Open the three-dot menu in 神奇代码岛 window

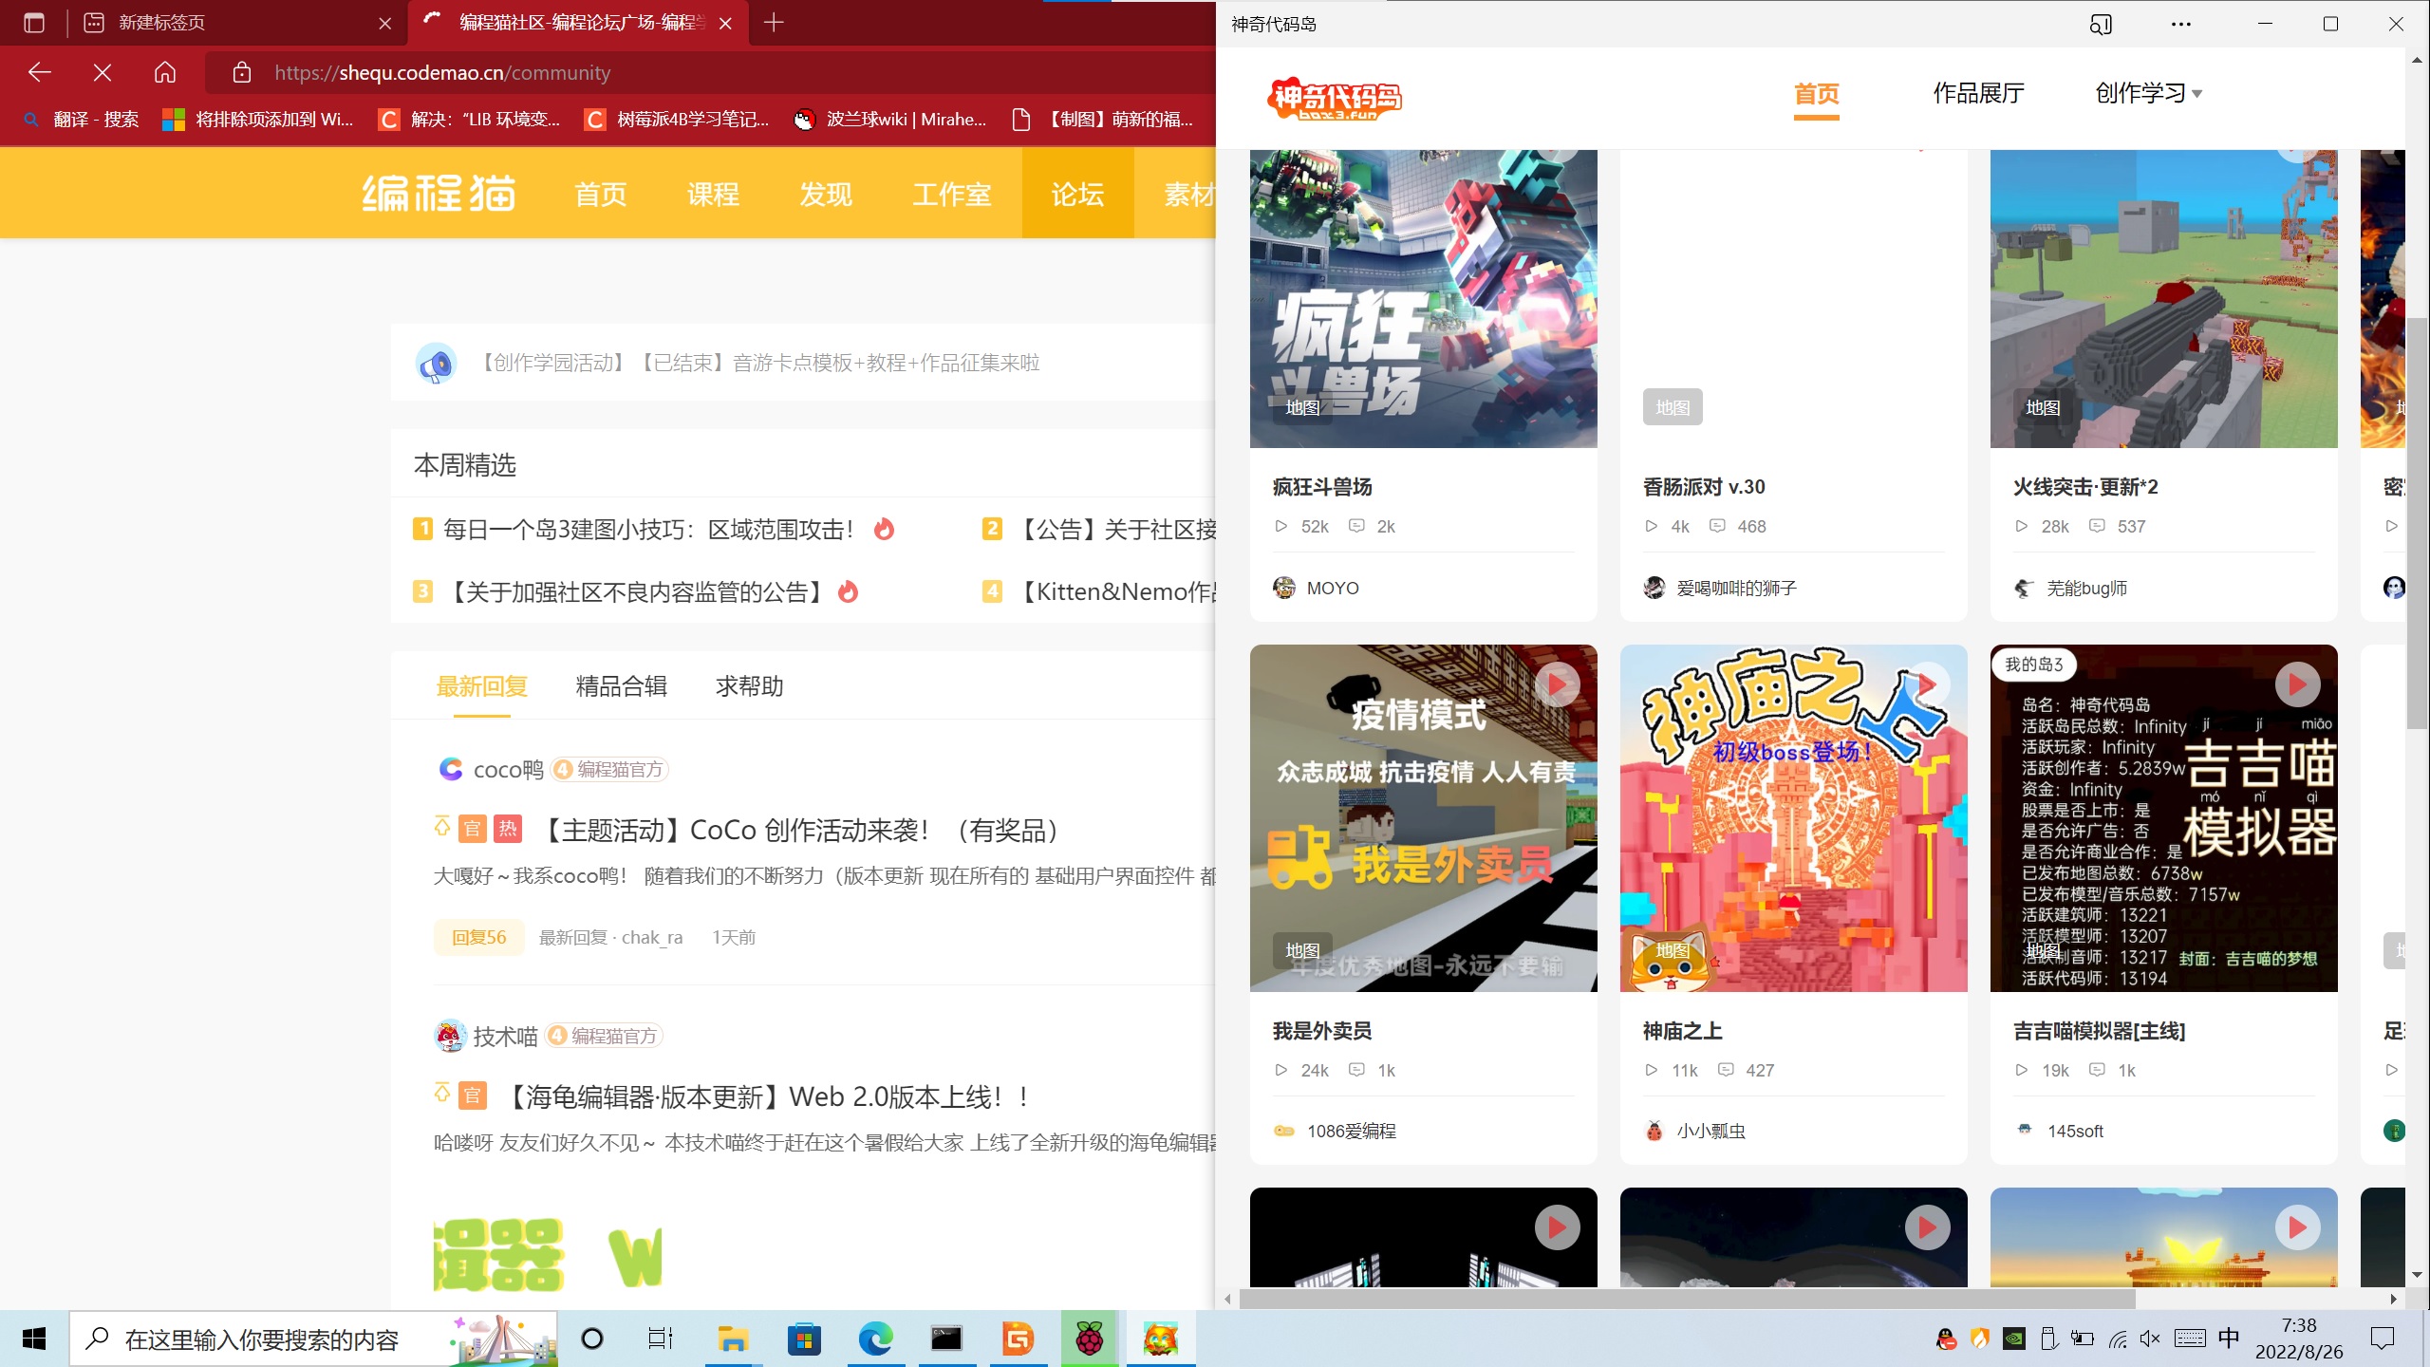click(2181, 24)
